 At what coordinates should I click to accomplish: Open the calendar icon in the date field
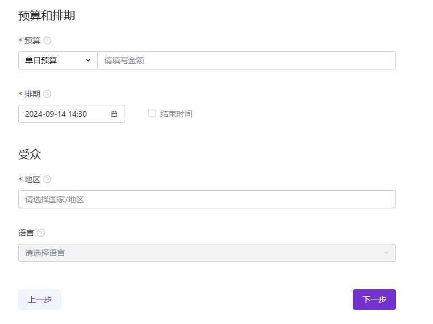click(x=114, y=114)
